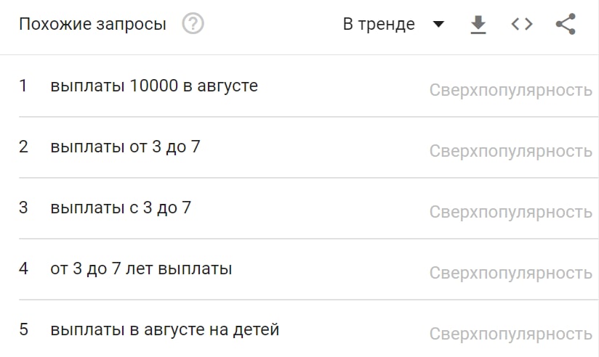Image resolution: width=599 pixels, height=357 pixels.
Task: Select query выплаты от 3 до 7
Action: pos(125,147)
